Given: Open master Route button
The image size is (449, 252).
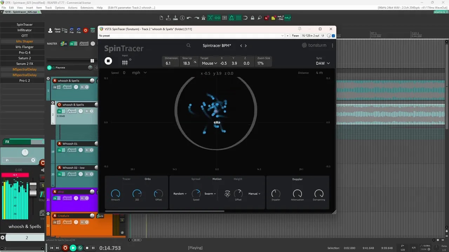Looking at the screenshot, I should [x=64, y=44].
